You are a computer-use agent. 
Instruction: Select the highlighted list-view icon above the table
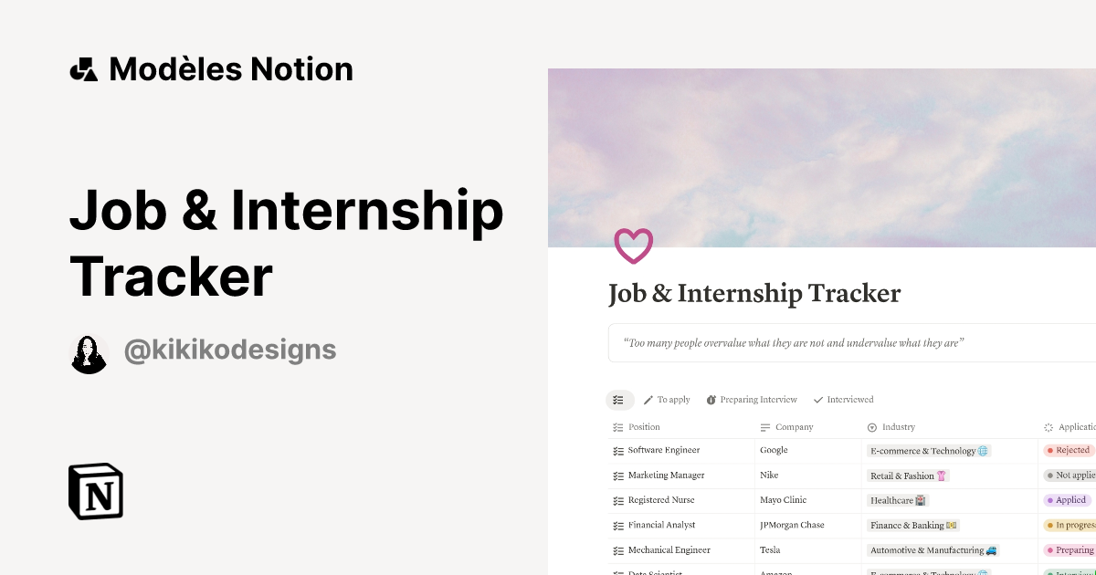click(x=619, y=400)
